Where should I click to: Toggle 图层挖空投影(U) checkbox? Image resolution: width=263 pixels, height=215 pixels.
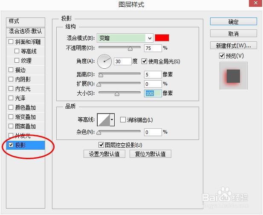[x=101, y=145]
